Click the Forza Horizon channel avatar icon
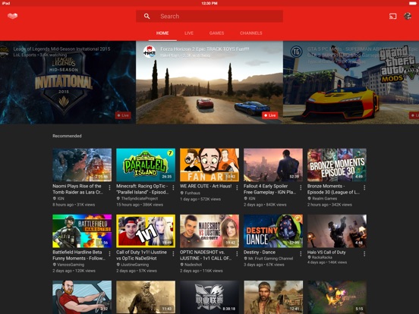Image resolution: width=419 pixels, height=314 pixels. point(150,52)
